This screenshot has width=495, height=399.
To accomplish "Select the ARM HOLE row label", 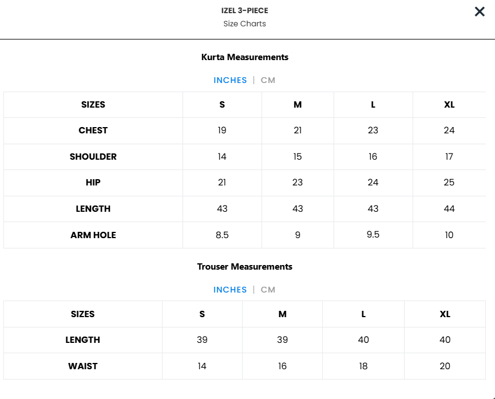I will click(93, 235).
